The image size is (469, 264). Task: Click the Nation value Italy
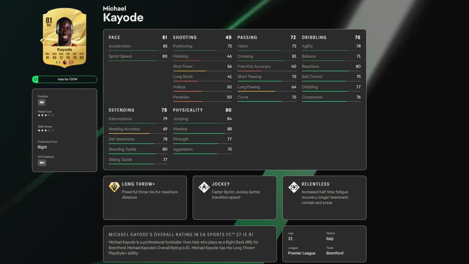330,239
